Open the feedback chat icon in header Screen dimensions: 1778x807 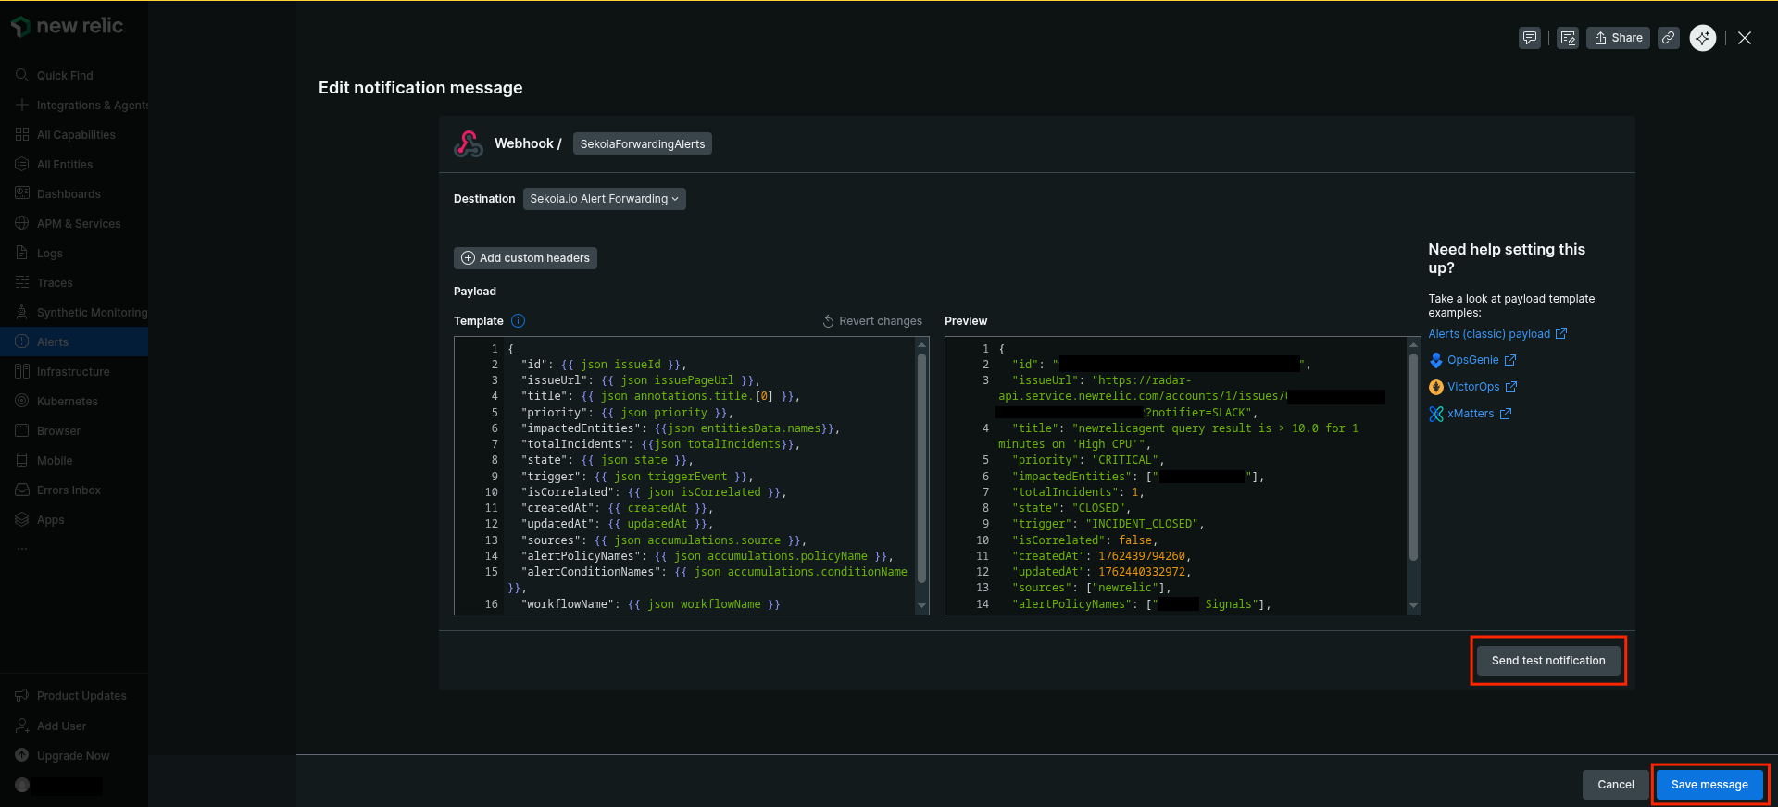(1530, 38)
